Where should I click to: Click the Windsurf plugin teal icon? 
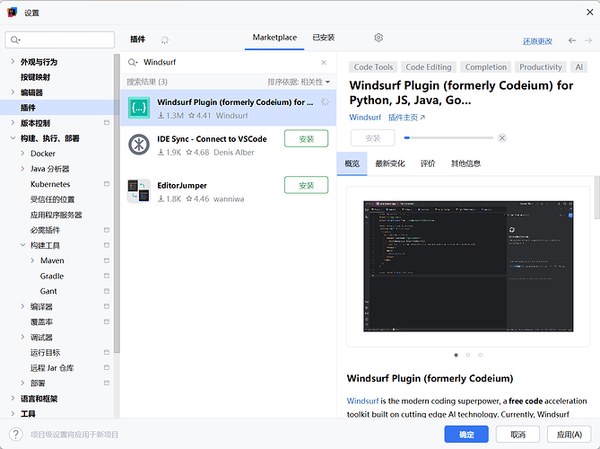138,108
